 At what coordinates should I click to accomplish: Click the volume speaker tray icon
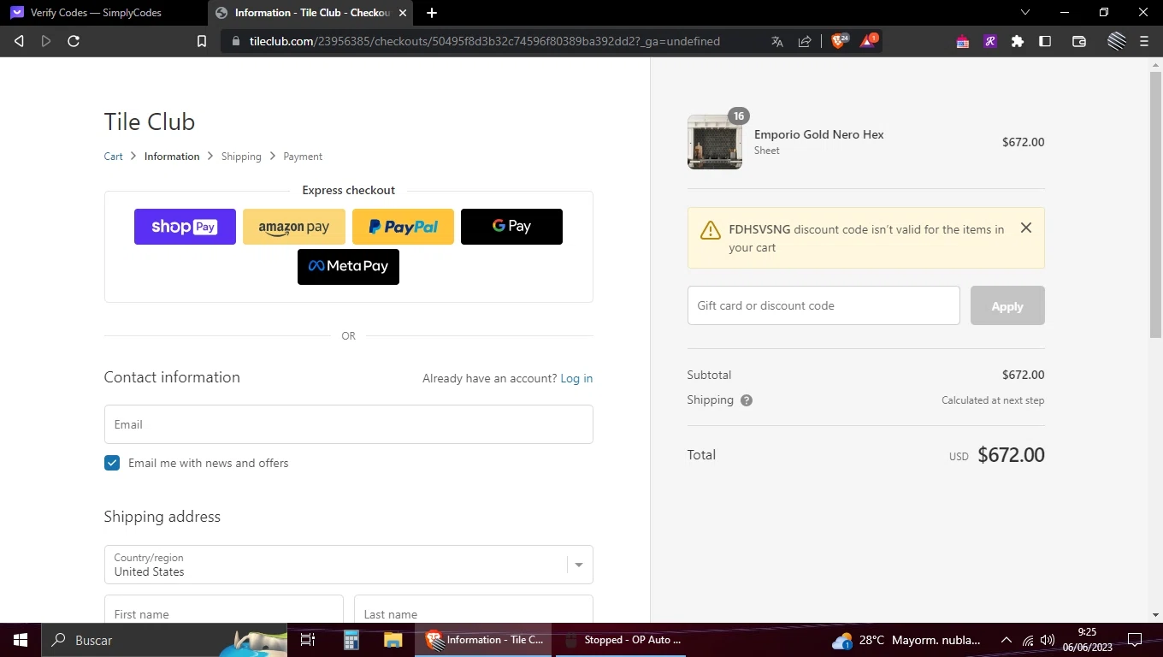click(1048, 640)
